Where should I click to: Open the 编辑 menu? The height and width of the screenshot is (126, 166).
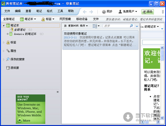tap(18, 11)
